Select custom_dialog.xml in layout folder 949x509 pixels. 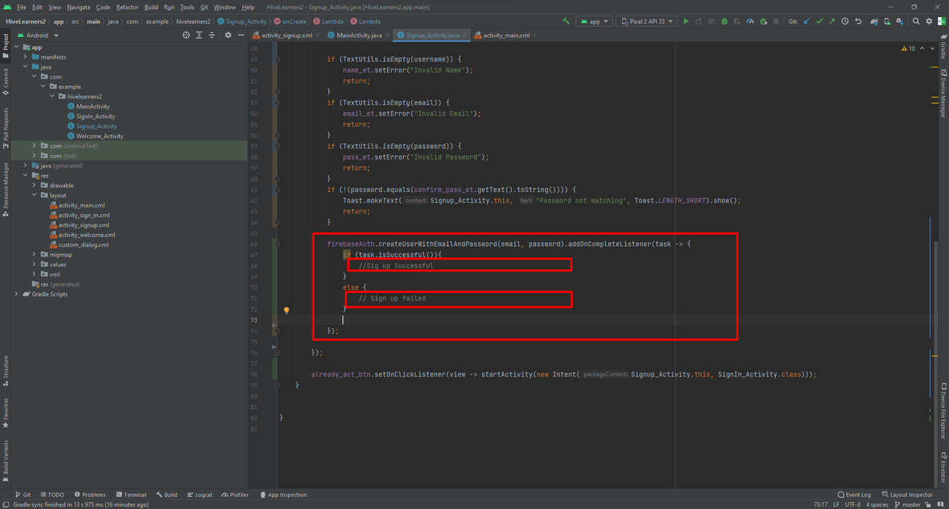[x=83, y=244]
